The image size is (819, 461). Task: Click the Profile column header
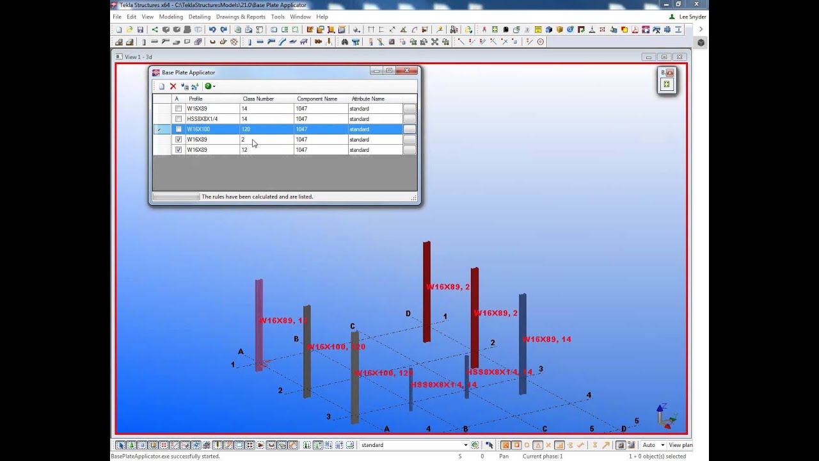coord(212,99)
